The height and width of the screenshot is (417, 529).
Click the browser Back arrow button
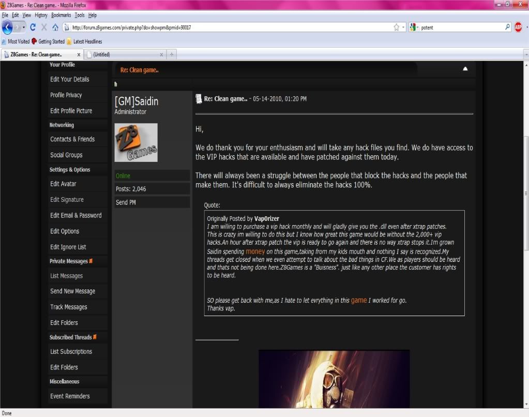click(8, 27)
